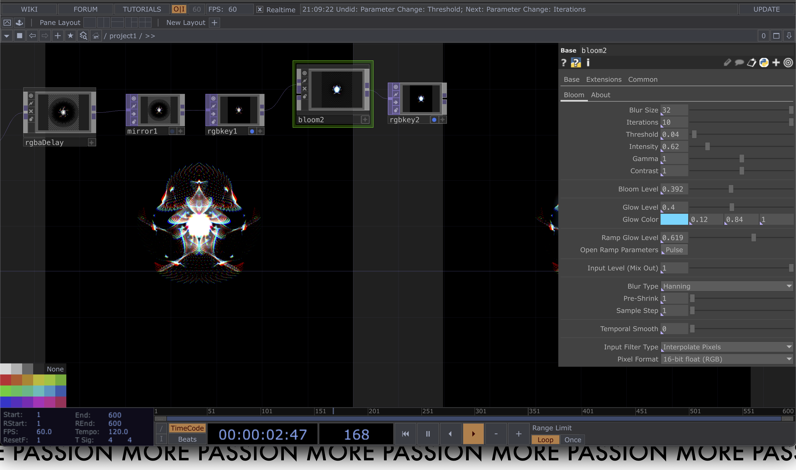Enable the viewer flag dot on rgbkey1

click(252, 131)
